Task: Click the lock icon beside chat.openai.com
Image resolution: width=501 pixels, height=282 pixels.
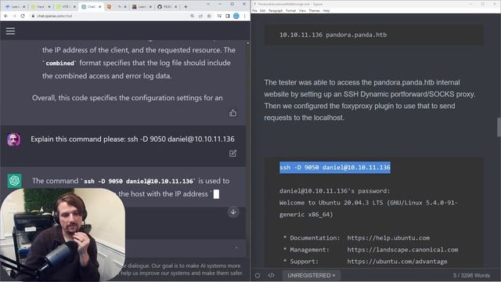Action: (x=33, y=16)
